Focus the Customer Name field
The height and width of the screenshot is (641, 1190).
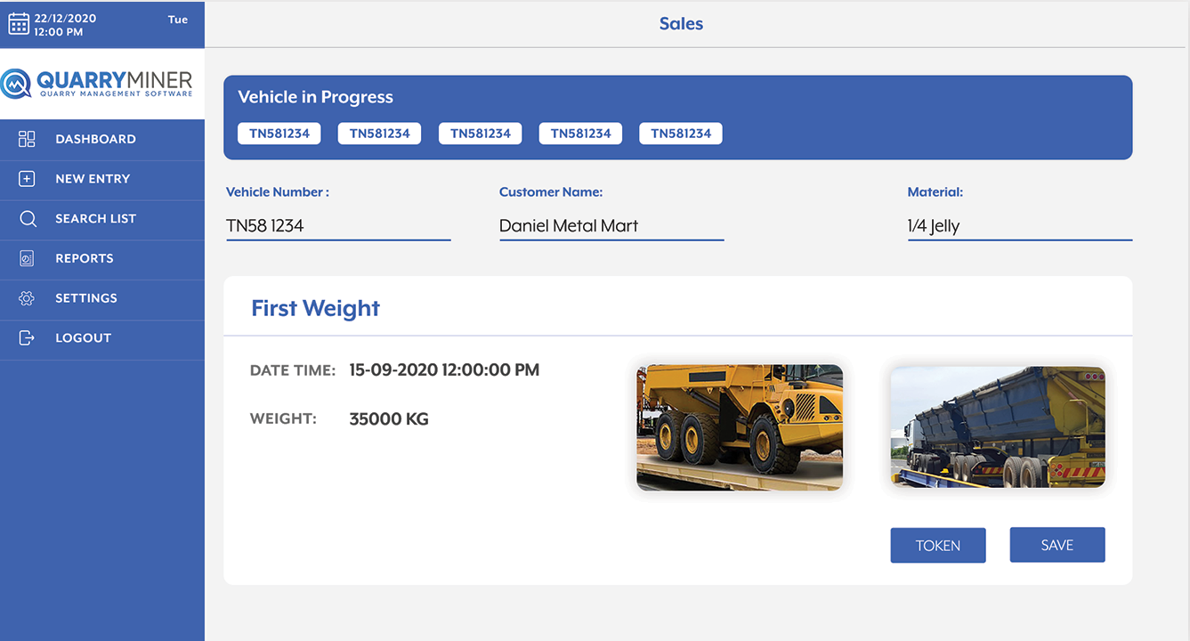point(611,226)
